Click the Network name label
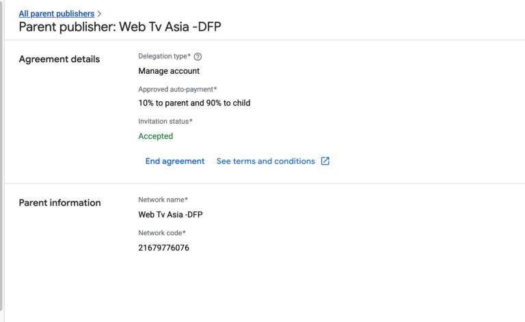The width and height of the screenshot is (525, 322). tap(163, 200)
